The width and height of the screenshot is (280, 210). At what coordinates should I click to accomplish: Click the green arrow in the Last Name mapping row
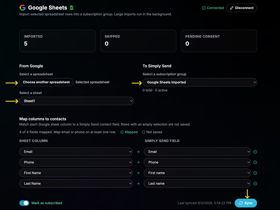point(138,184)
